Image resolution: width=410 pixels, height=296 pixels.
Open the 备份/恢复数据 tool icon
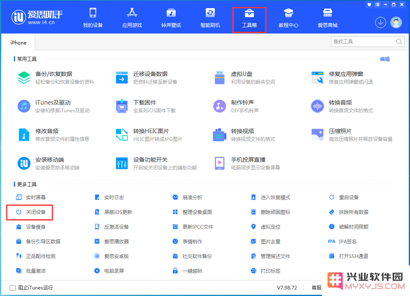click(24, 78)
